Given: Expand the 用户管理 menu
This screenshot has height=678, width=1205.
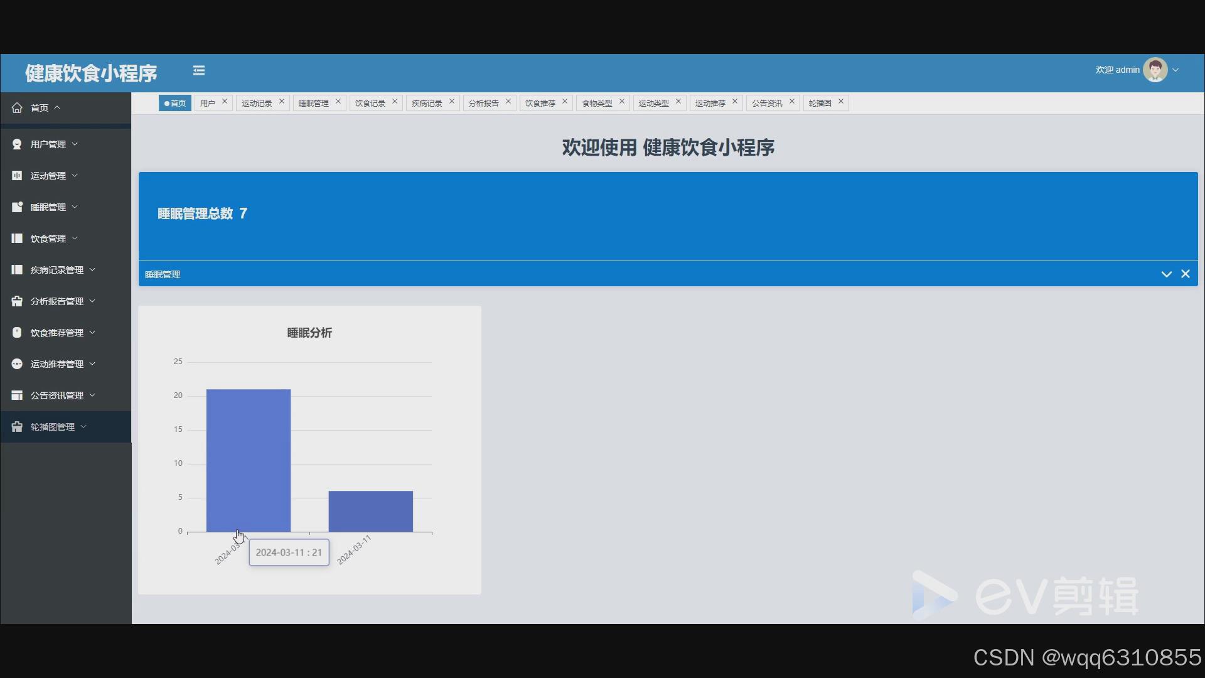Looking at the screenshot, I should pos(65,144).
